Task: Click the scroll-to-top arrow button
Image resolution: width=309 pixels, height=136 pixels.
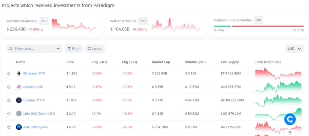Action: pos(290,133)
